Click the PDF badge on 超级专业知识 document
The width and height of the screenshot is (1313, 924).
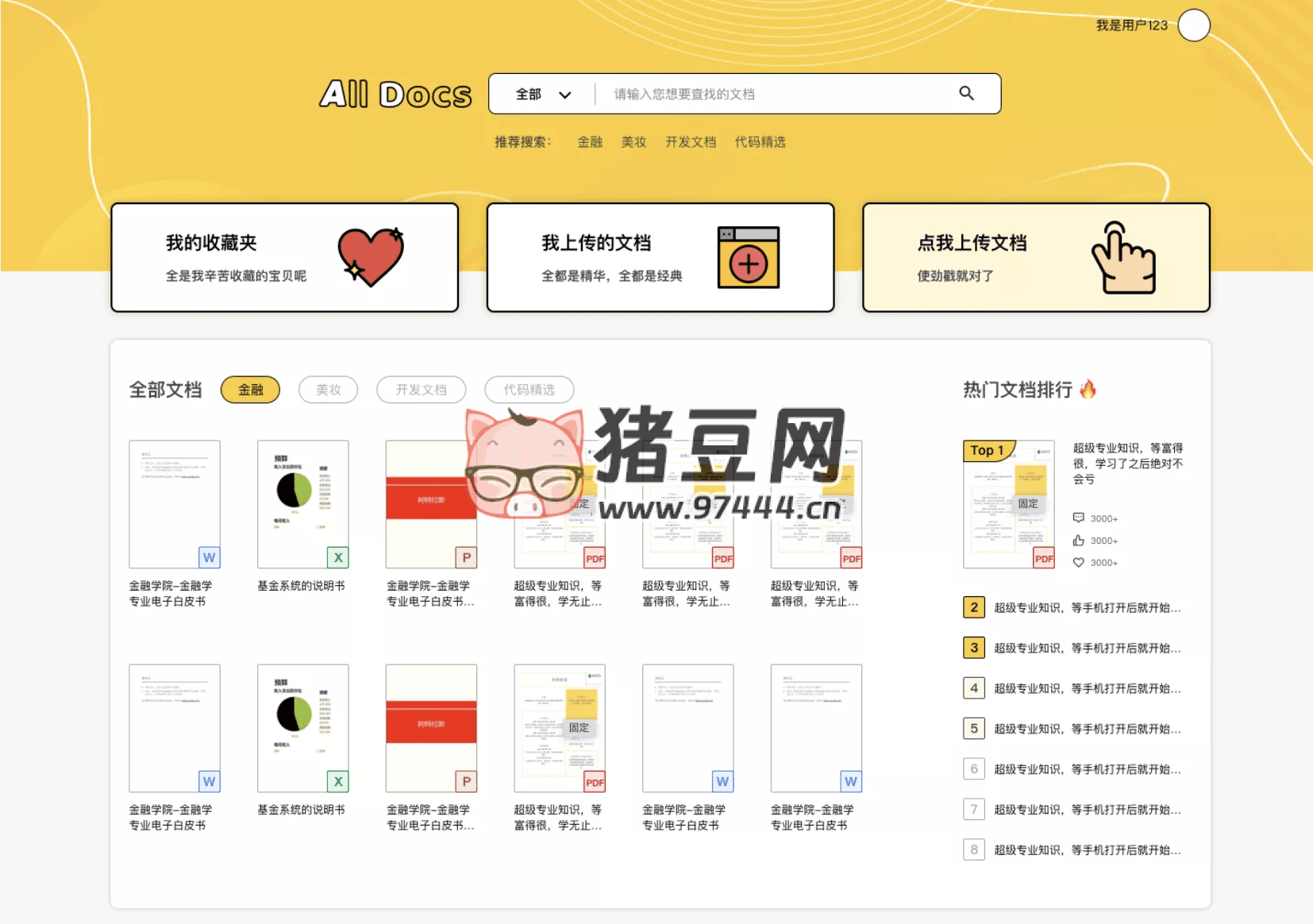594,558
